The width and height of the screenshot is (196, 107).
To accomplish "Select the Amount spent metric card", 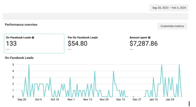I will click(158, 44).
